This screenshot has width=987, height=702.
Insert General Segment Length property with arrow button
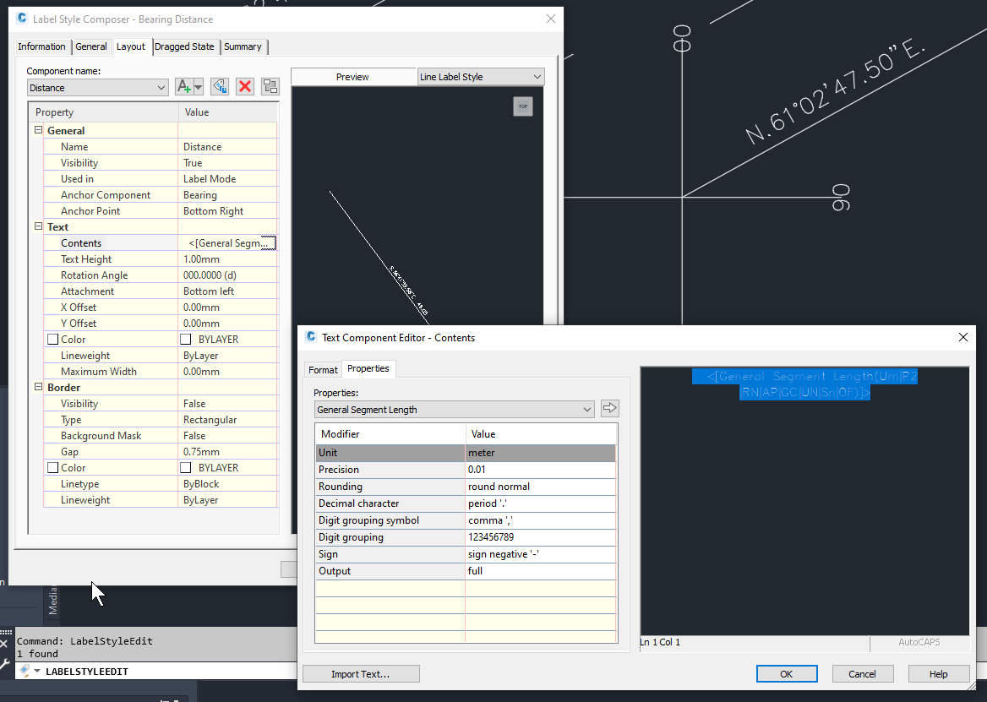(x=609, y=408)
